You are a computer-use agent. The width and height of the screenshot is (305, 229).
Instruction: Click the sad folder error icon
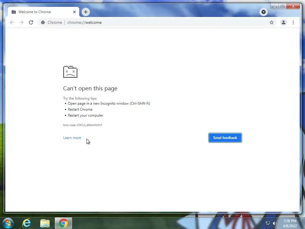click(x=70, y=72)
